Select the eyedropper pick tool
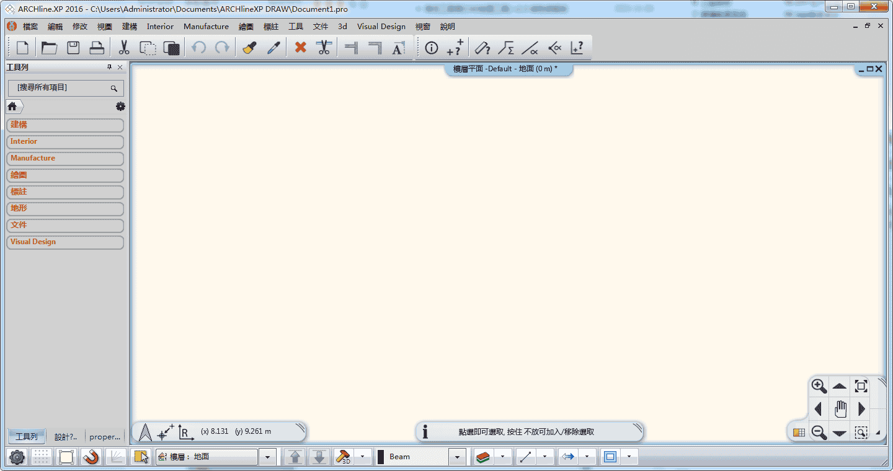The width and height of the screenshot is (893, 471). pyautogui.click(x=274, y=48)
